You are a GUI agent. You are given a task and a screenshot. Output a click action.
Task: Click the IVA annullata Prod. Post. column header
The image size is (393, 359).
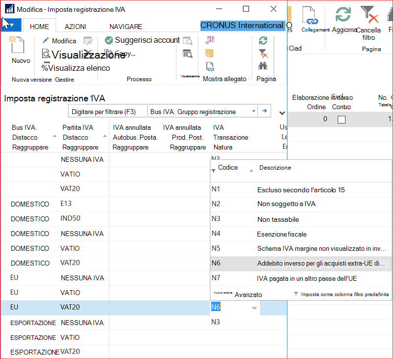click(186, 137)
